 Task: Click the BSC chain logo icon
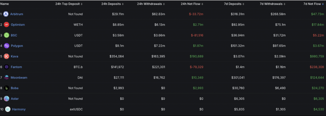click(x=6, y=35)
